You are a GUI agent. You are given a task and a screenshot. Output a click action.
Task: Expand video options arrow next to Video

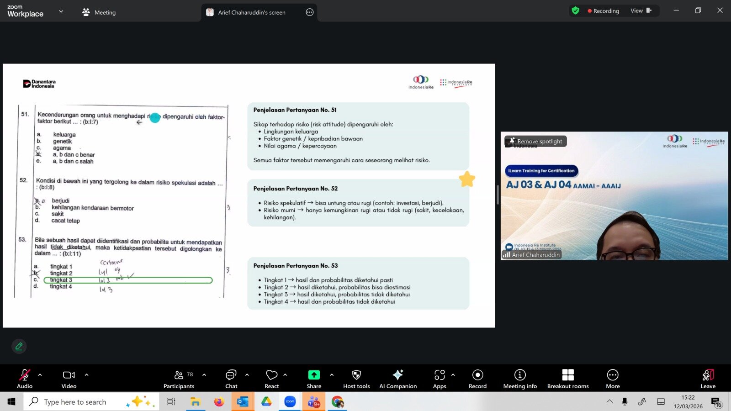pyautogui.click(x=86, y=375)
